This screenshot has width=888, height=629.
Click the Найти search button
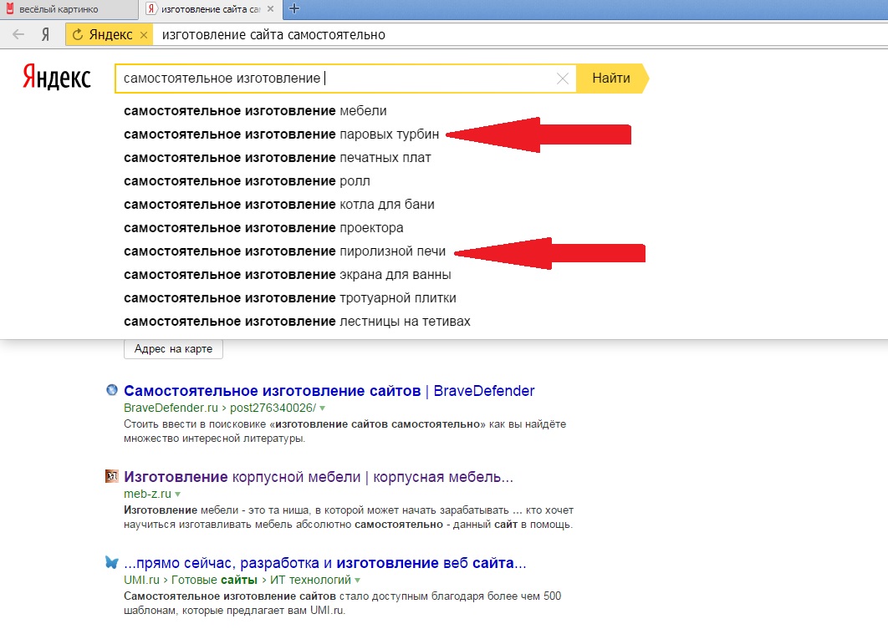(611, 78)
